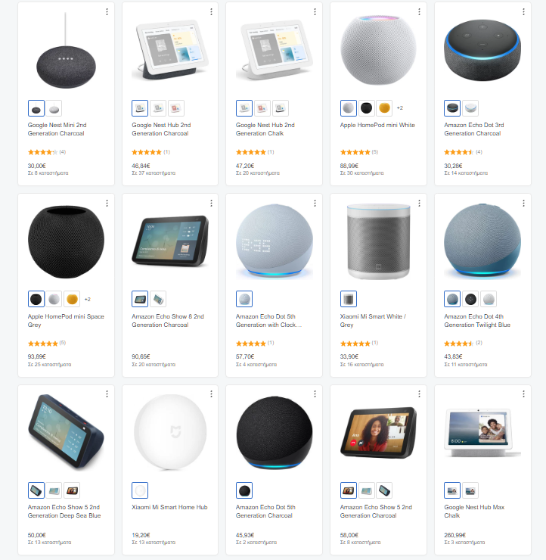Open Google Nest Hub 2nd Generation Chalk title
This screenshot has height=560, width=546.
[x=265, y=129]
